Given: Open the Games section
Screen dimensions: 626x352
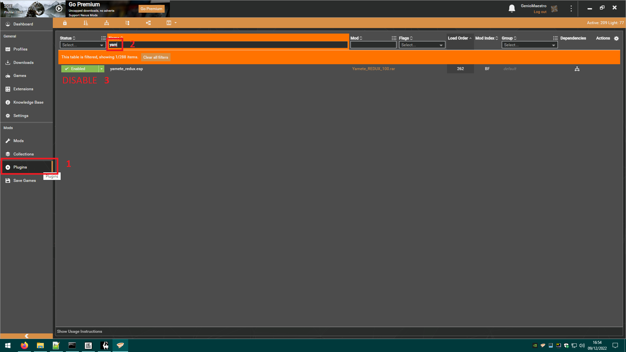Looking at the screenshot, I should pyautogui.click(x=26, y=76).
